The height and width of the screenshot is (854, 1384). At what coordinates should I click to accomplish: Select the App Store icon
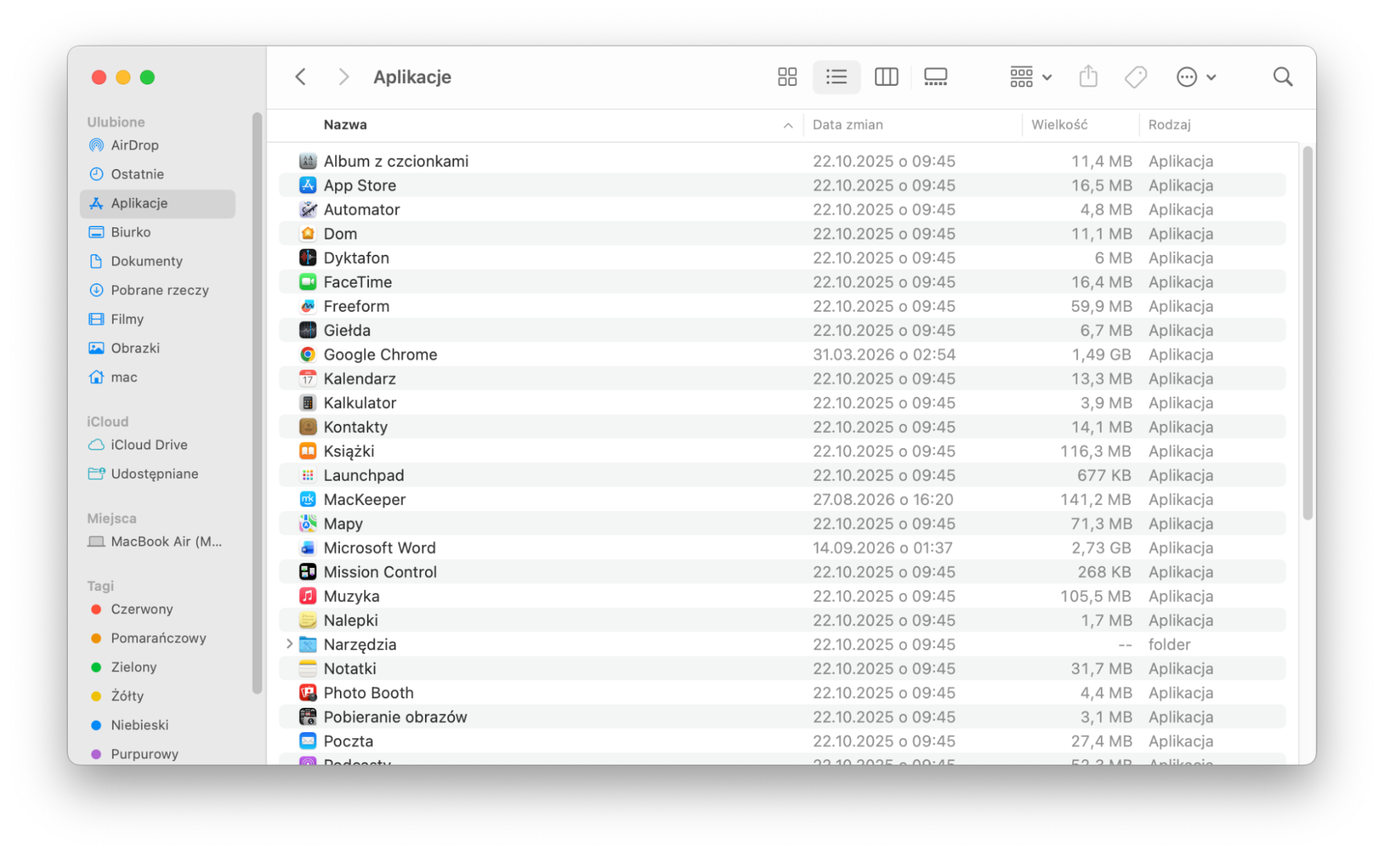[x=307, y=186]
